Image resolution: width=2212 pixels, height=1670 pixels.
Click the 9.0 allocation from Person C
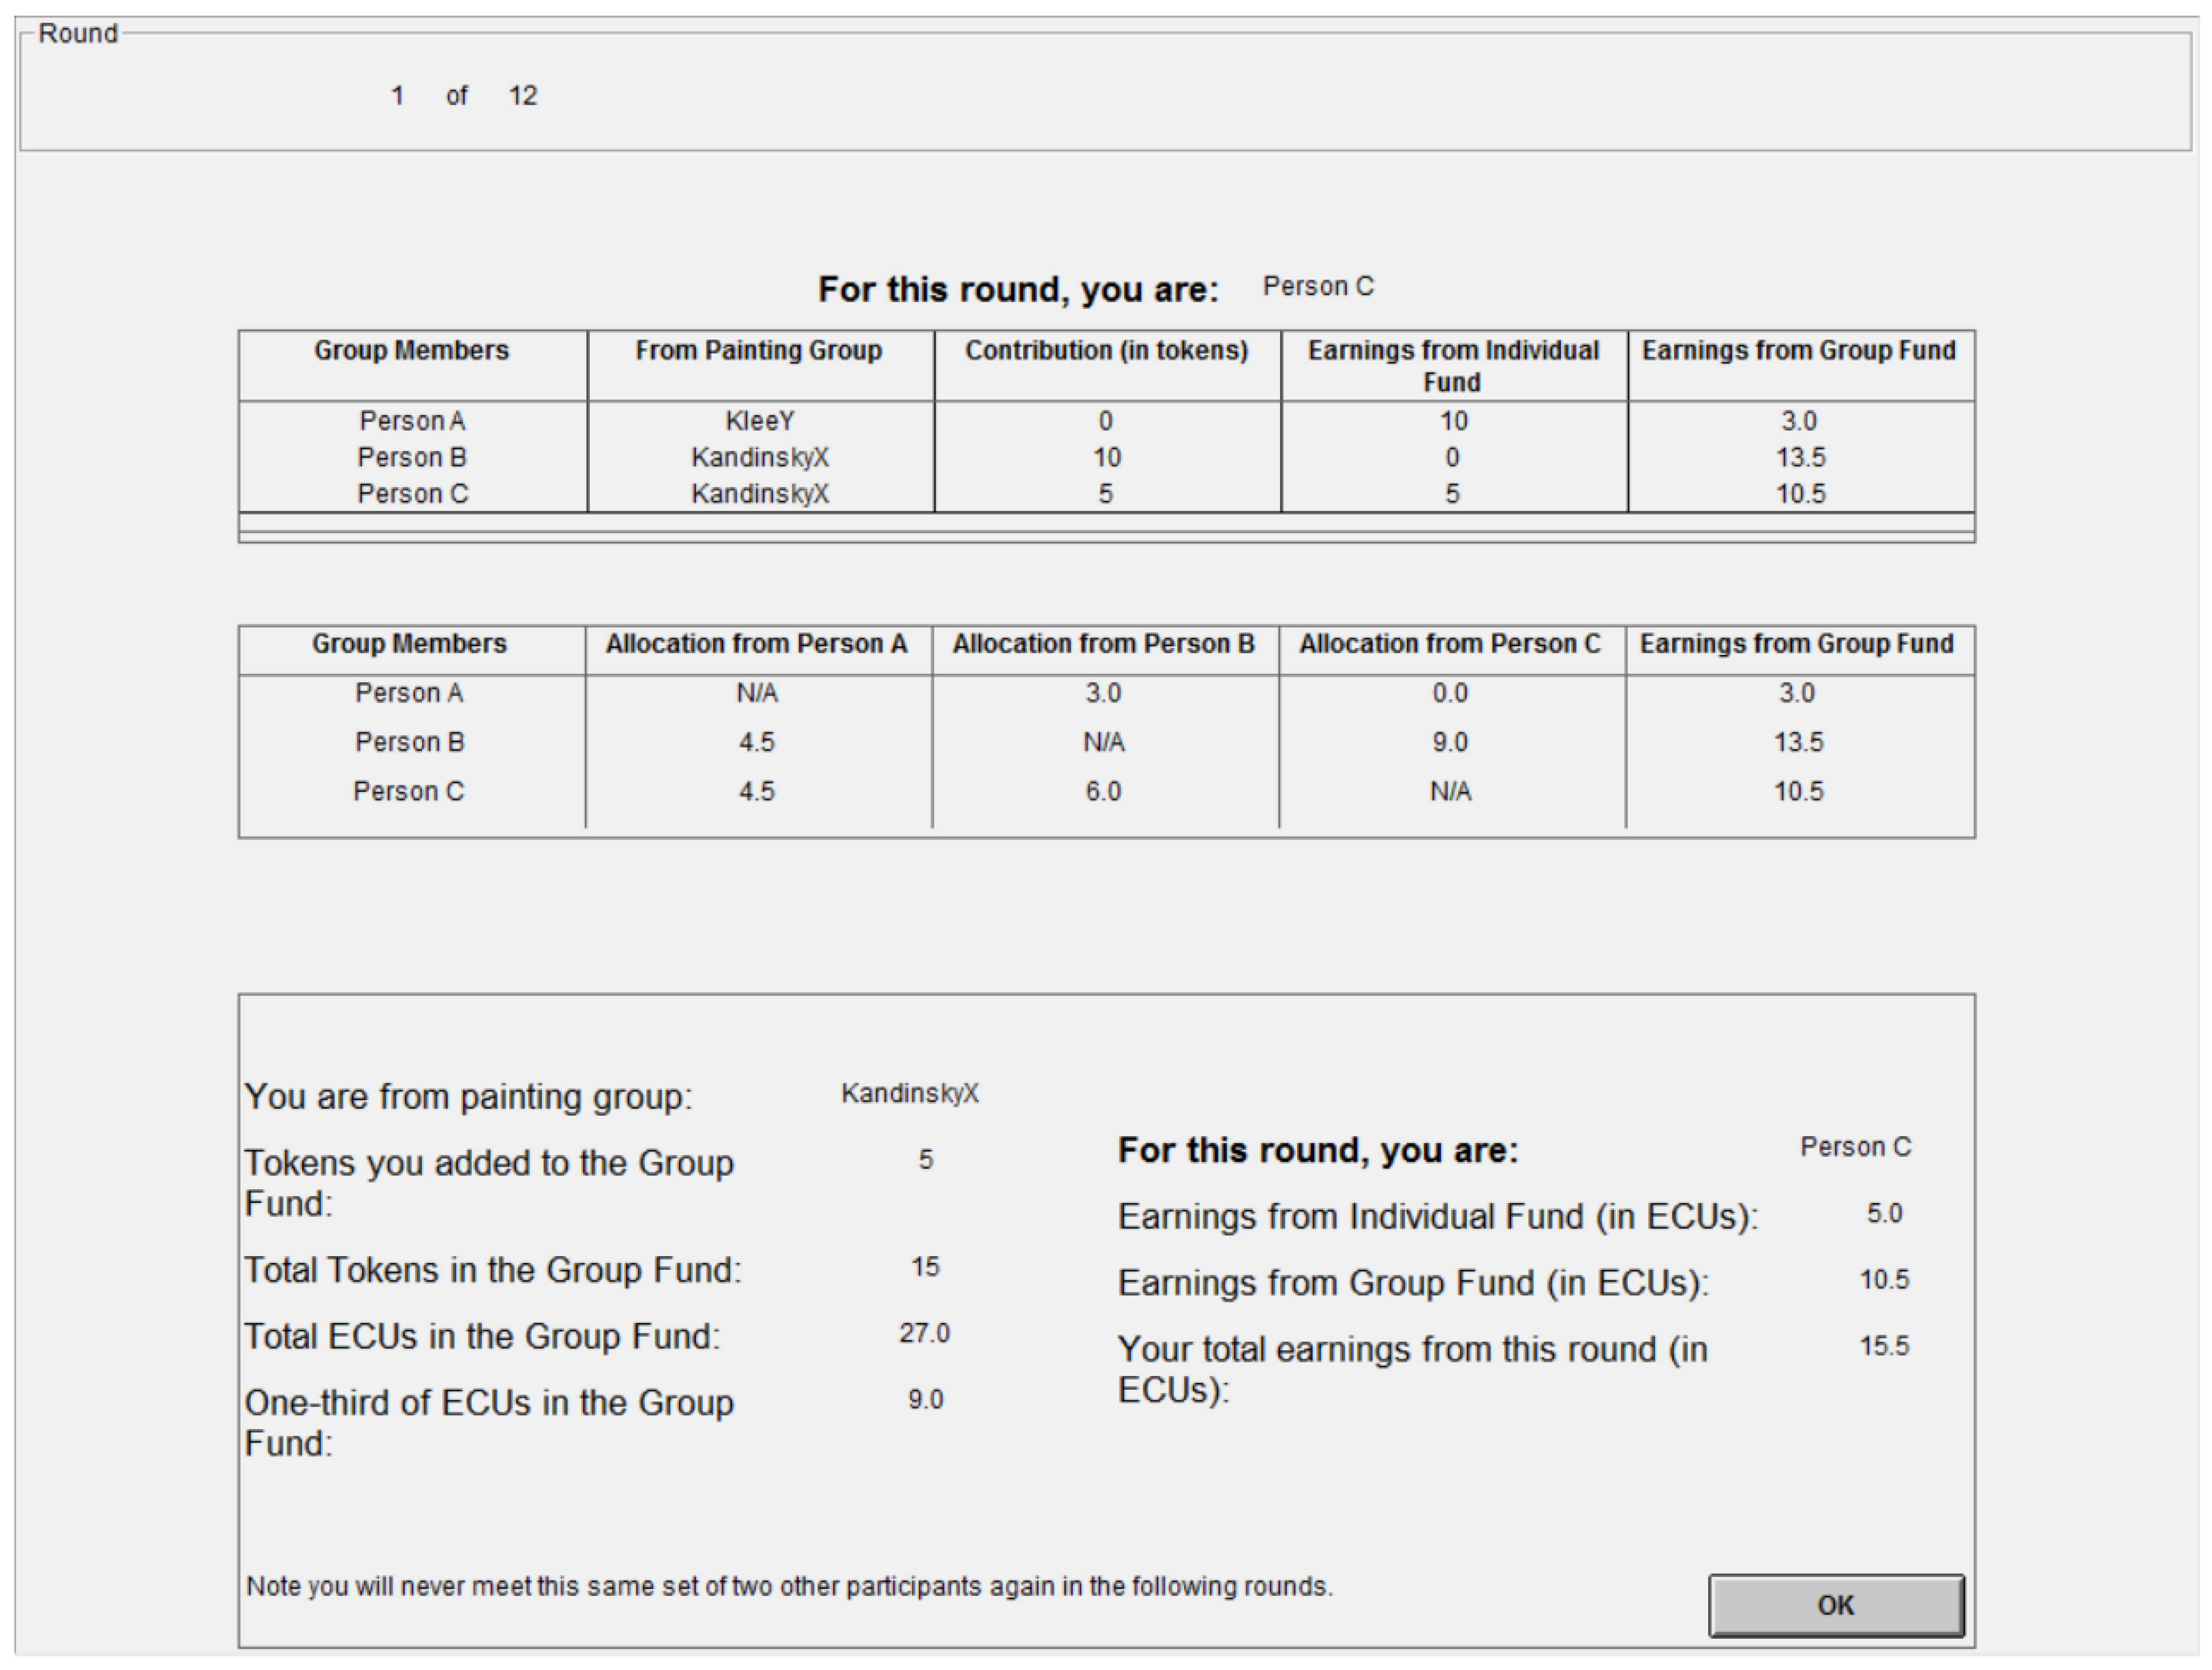tap(1449, 742)
